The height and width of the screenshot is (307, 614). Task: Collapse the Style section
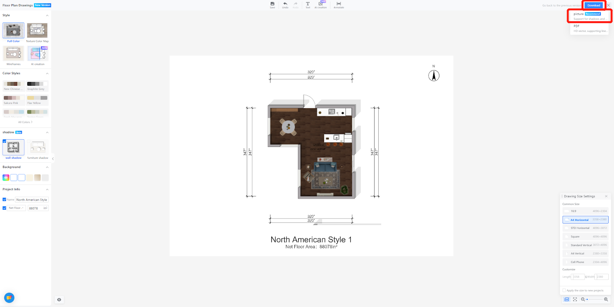(x=47, y=15)
